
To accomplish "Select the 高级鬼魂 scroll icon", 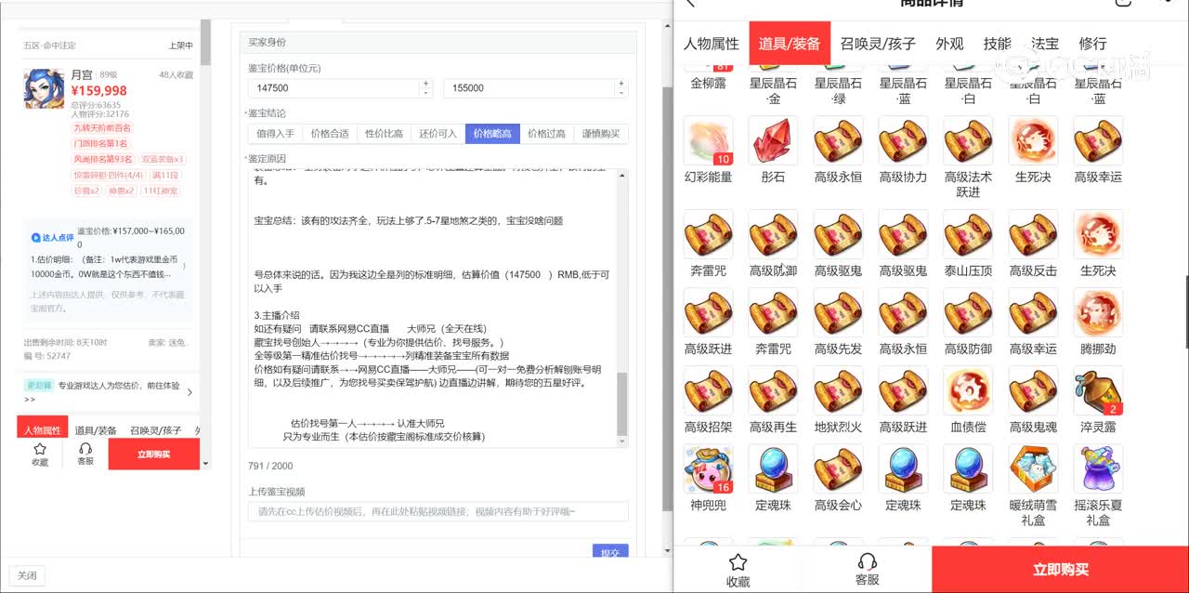I will [1033, 390].
